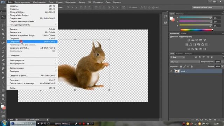Toggle lock transparent pixels
Image resolution: width=224 pixels, height=126 pixels.
[x=181, y=66]
